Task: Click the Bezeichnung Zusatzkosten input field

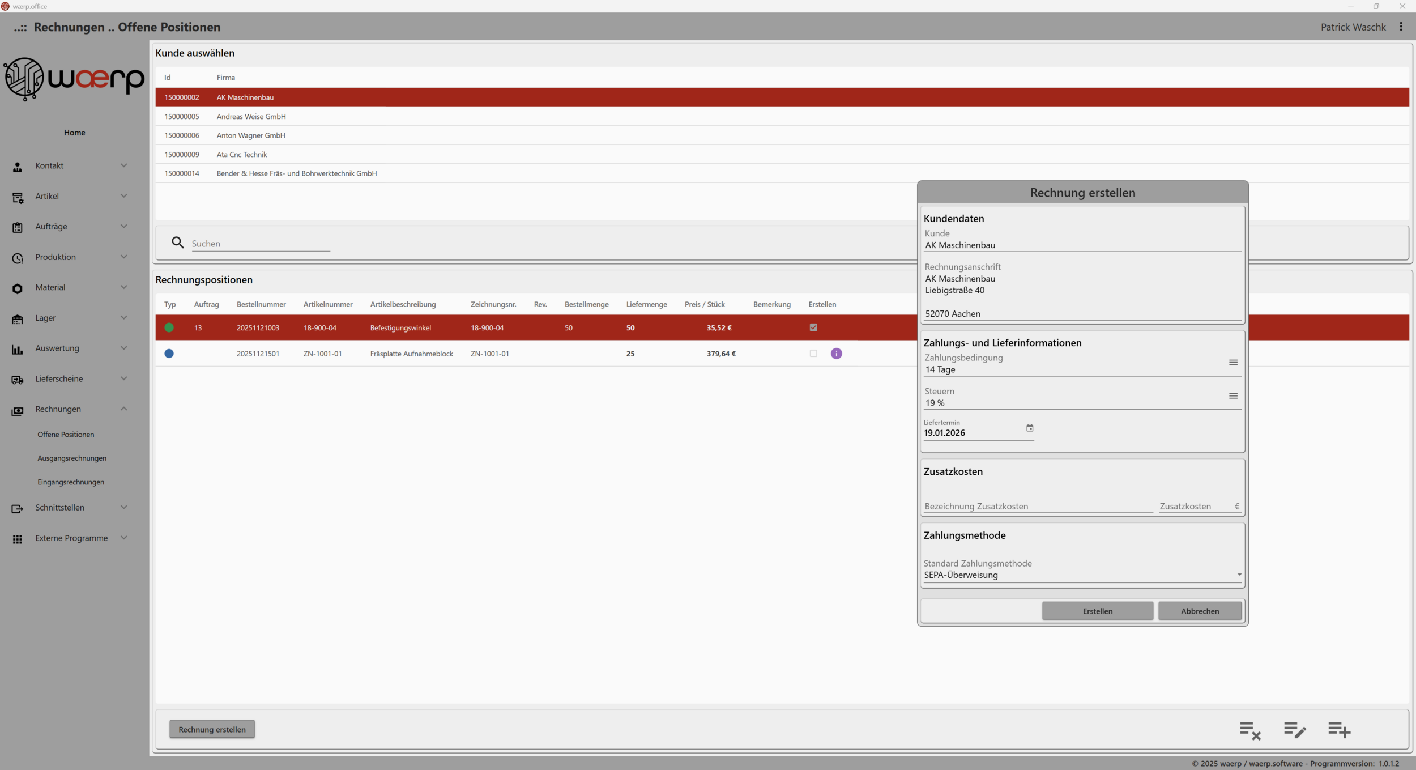Action: pos(1037,506)
